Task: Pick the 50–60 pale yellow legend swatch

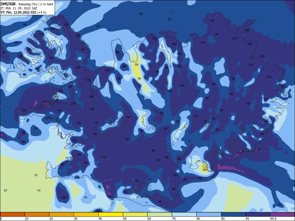Action: pyautogui.click(x=135, y=215)
